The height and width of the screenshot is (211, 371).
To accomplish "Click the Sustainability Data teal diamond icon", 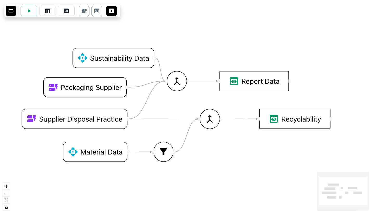I will (x=83, y=58).
